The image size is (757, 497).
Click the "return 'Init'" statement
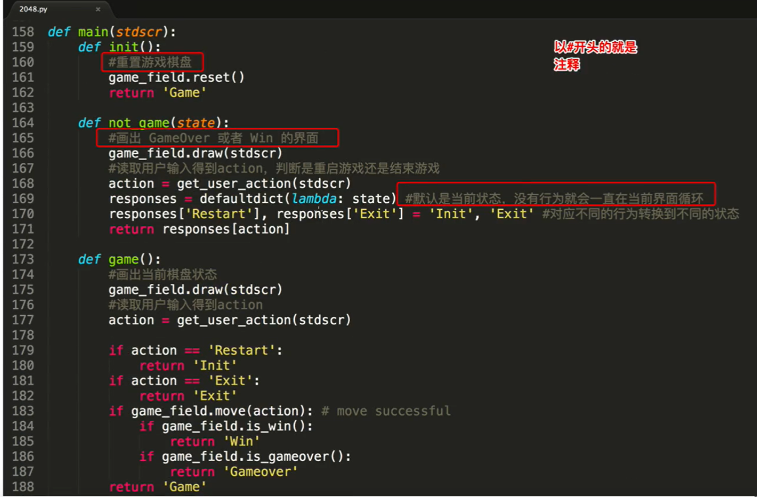[188, 365]
